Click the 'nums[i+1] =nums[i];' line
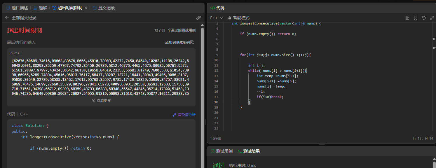This screenshot has width=436, height=168. click(x=276, y=81)
